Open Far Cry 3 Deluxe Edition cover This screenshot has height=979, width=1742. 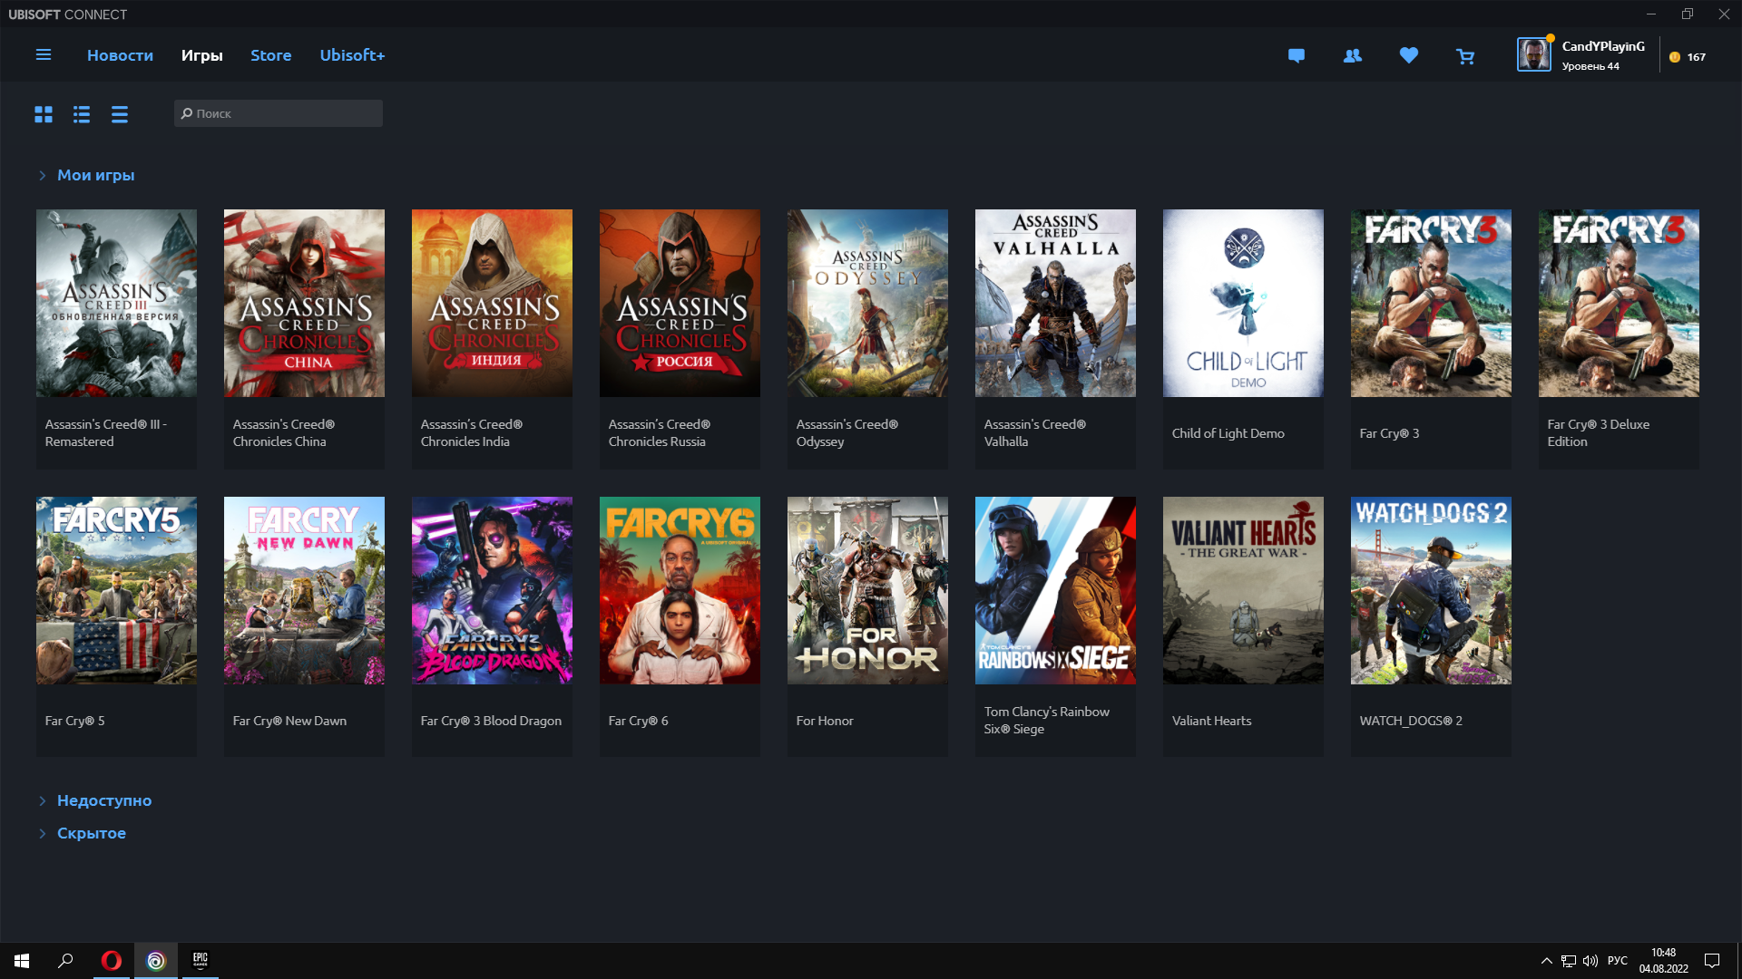[1619, 303]
